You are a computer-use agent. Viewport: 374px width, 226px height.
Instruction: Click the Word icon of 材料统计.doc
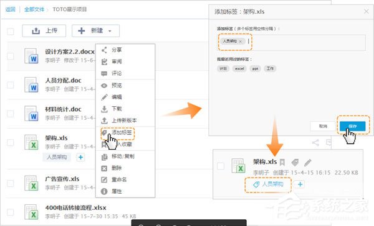[31, 114]
